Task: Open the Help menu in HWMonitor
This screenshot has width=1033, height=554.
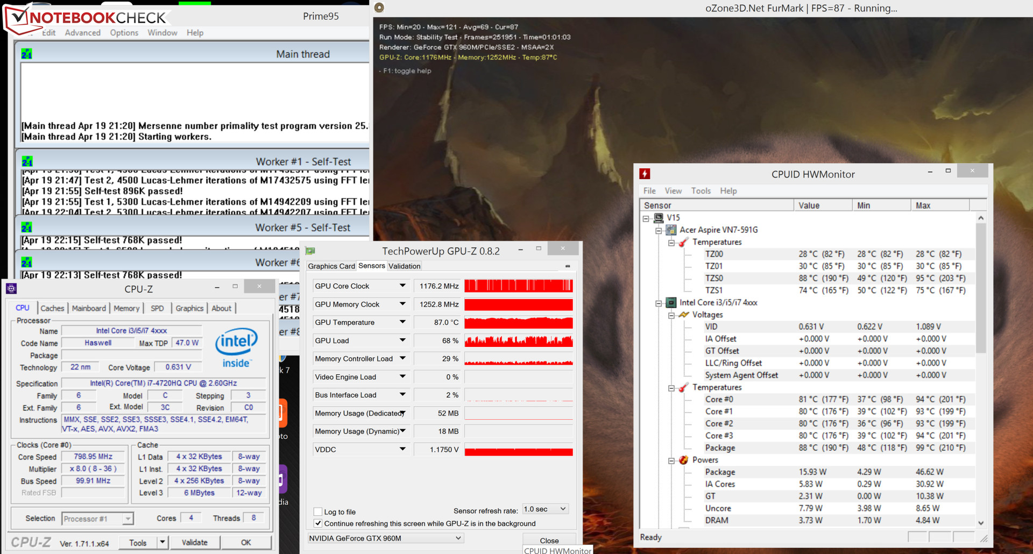Action: (728, 191)
